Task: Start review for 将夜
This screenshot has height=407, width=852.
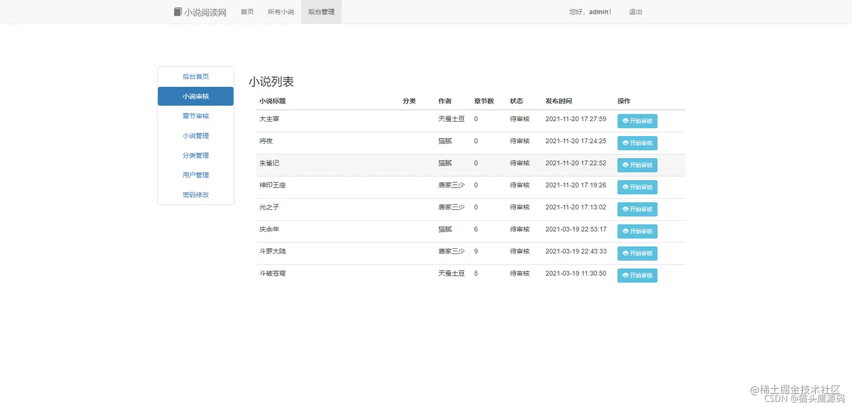Action: tap(637, 143)
